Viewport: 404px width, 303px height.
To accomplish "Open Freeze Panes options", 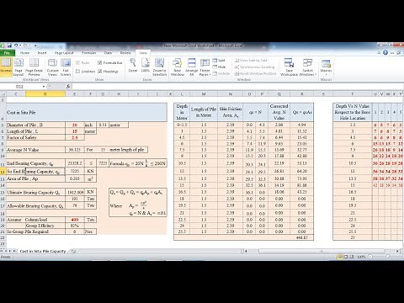I will click(x=205, y=66).
